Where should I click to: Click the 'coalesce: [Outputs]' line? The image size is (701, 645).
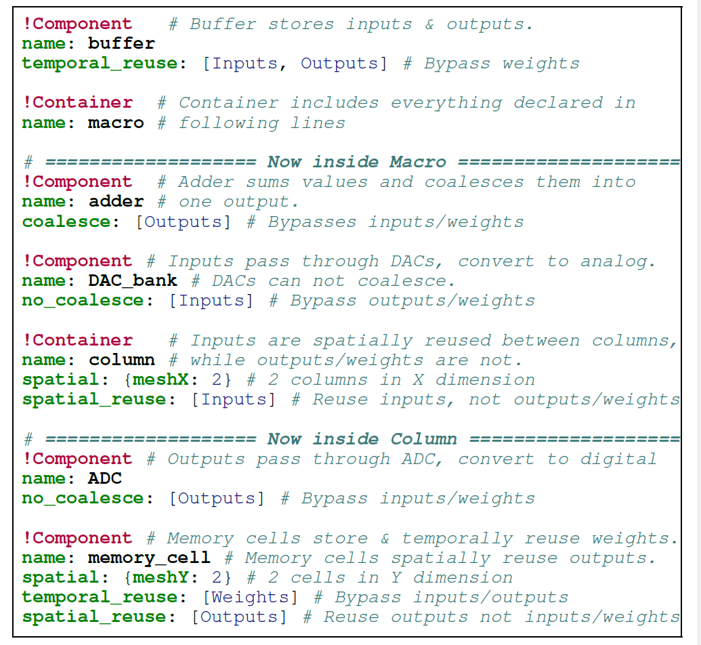pos(127,222)
